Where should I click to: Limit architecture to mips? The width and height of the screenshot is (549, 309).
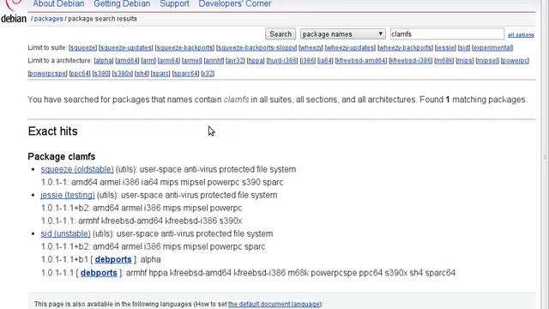(x=465, y=61)
